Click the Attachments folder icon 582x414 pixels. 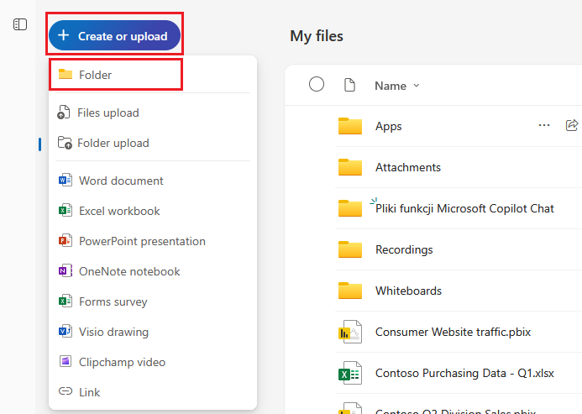[350, 167]
